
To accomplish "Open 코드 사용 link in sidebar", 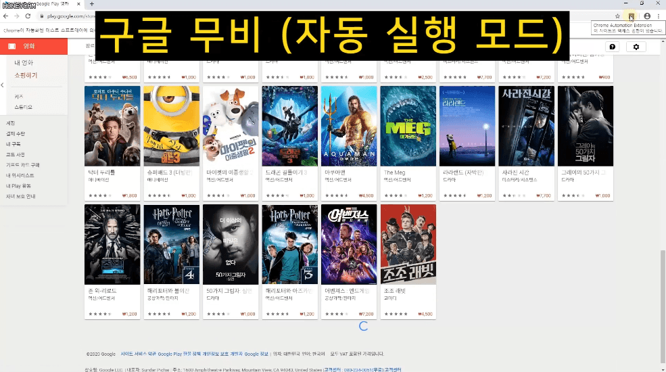I will coord(16,155).
